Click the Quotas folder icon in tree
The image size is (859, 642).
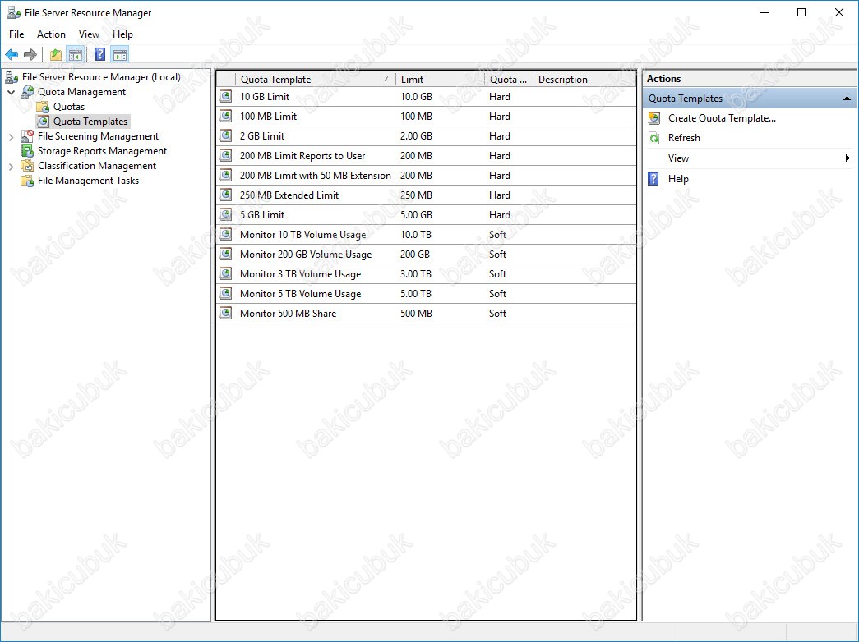click(43, 107)
